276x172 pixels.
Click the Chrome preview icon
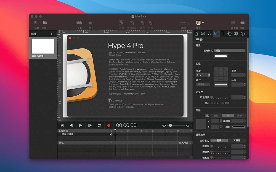pyautogui.click(x=198, y=23)
